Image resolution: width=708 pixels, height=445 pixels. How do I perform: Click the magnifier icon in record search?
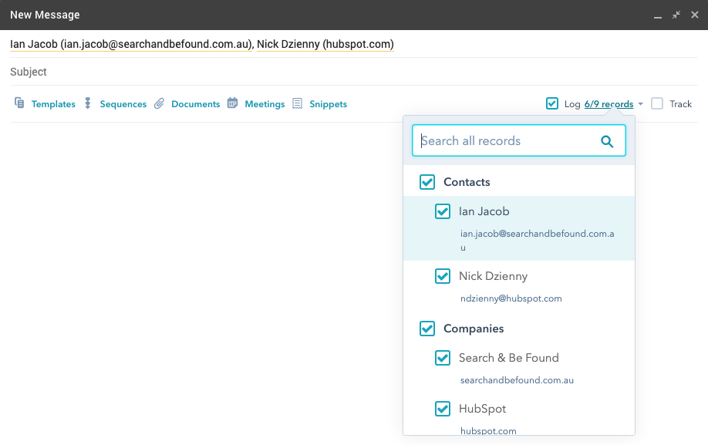coord(607,141)
